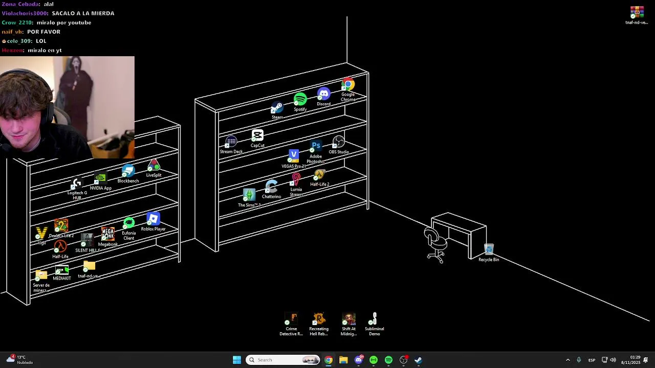This screenshot has height=368, width=655.
Task: Select the Blockbench shortcut
Action: pos(128,174)
